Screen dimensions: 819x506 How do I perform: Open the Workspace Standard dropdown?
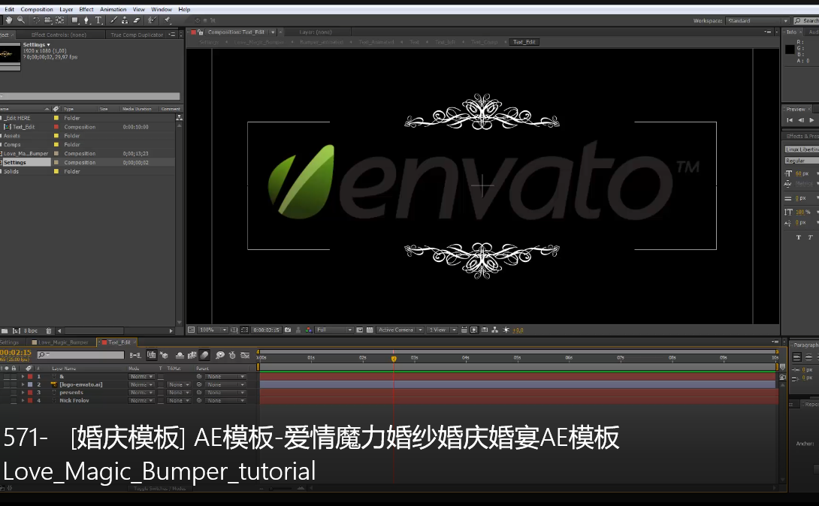757,21
